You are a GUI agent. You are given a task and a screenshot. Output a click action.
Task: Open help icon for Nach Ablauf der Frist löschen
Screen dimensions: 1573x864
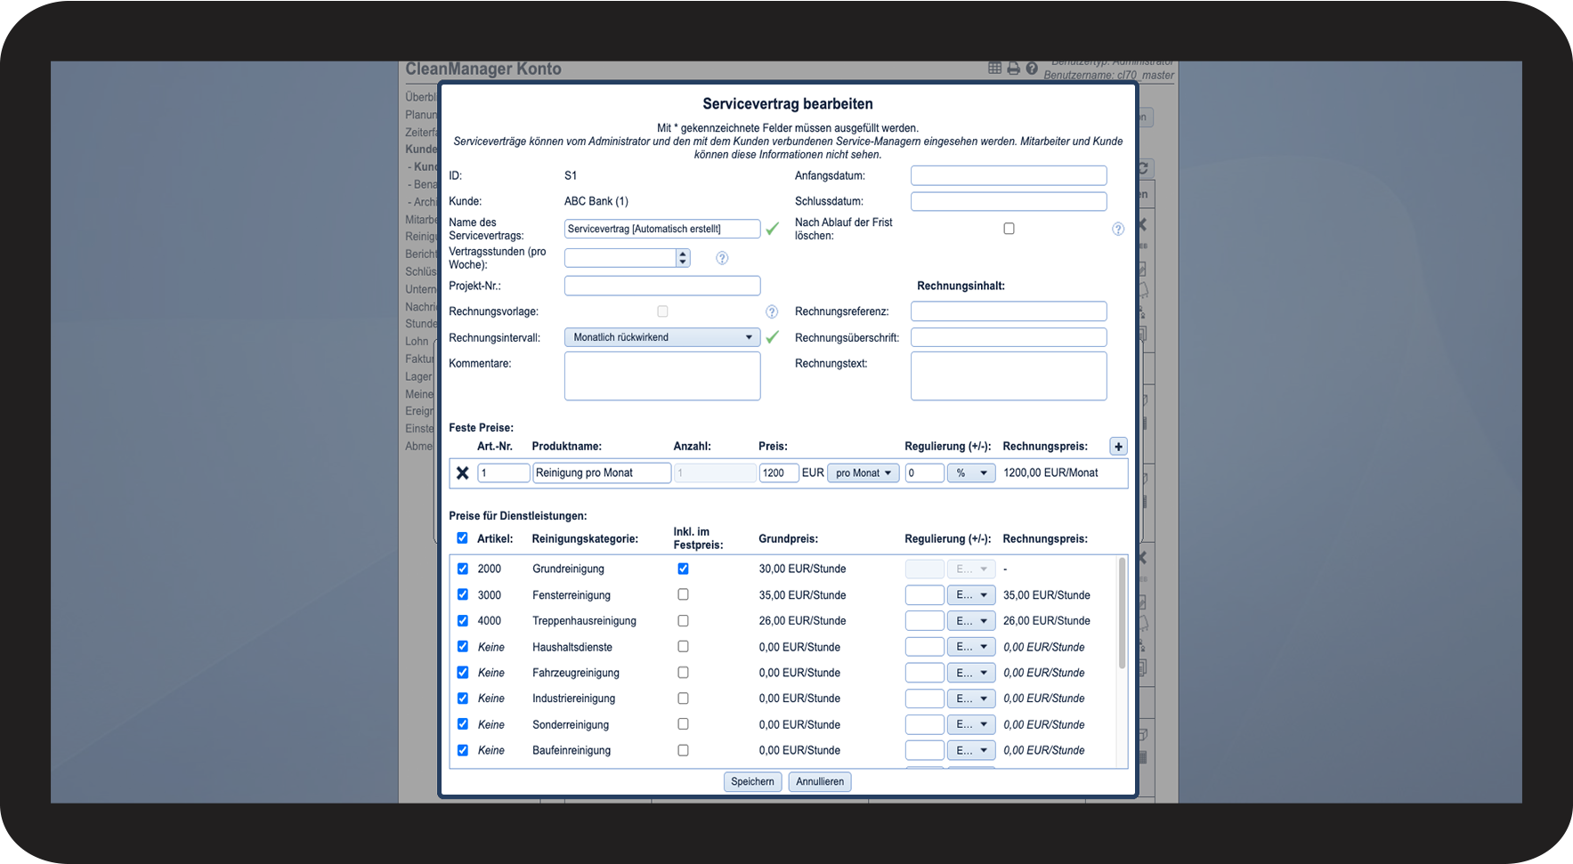tap(1118, 230)
